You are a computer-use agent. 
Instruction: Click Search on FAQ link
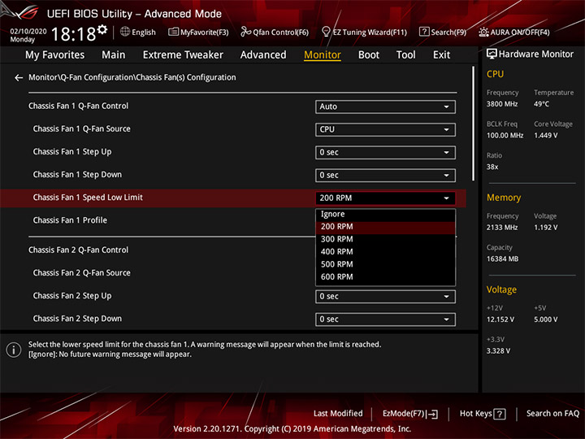[552, 414]
